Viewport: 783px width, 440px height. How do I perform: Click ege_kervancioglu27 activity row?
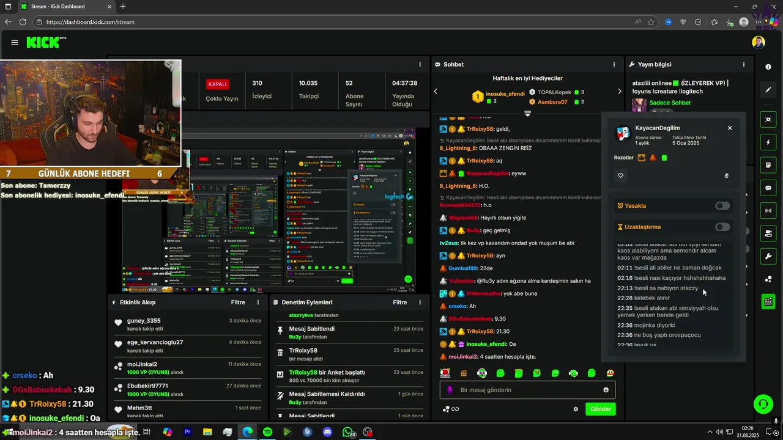(188, 346)
